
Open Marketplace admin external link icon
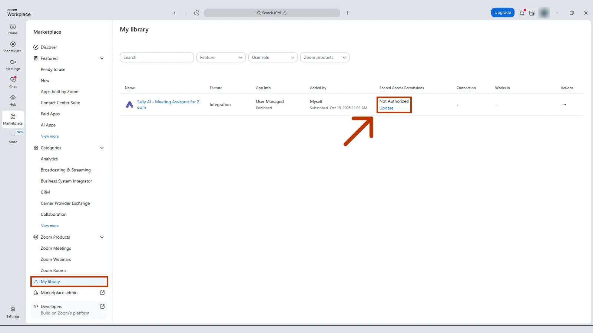(x=102, y=293)
